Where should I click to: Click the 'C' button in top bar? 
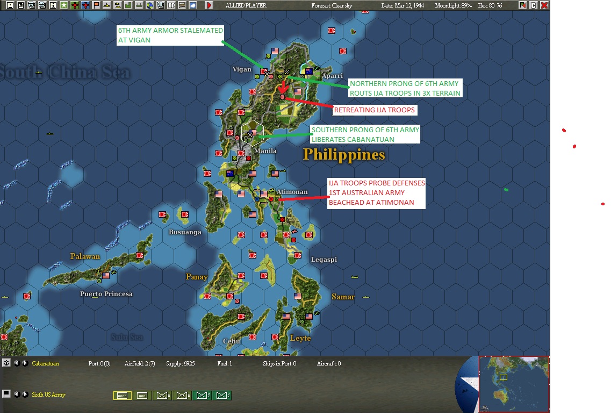pos(534,5)
